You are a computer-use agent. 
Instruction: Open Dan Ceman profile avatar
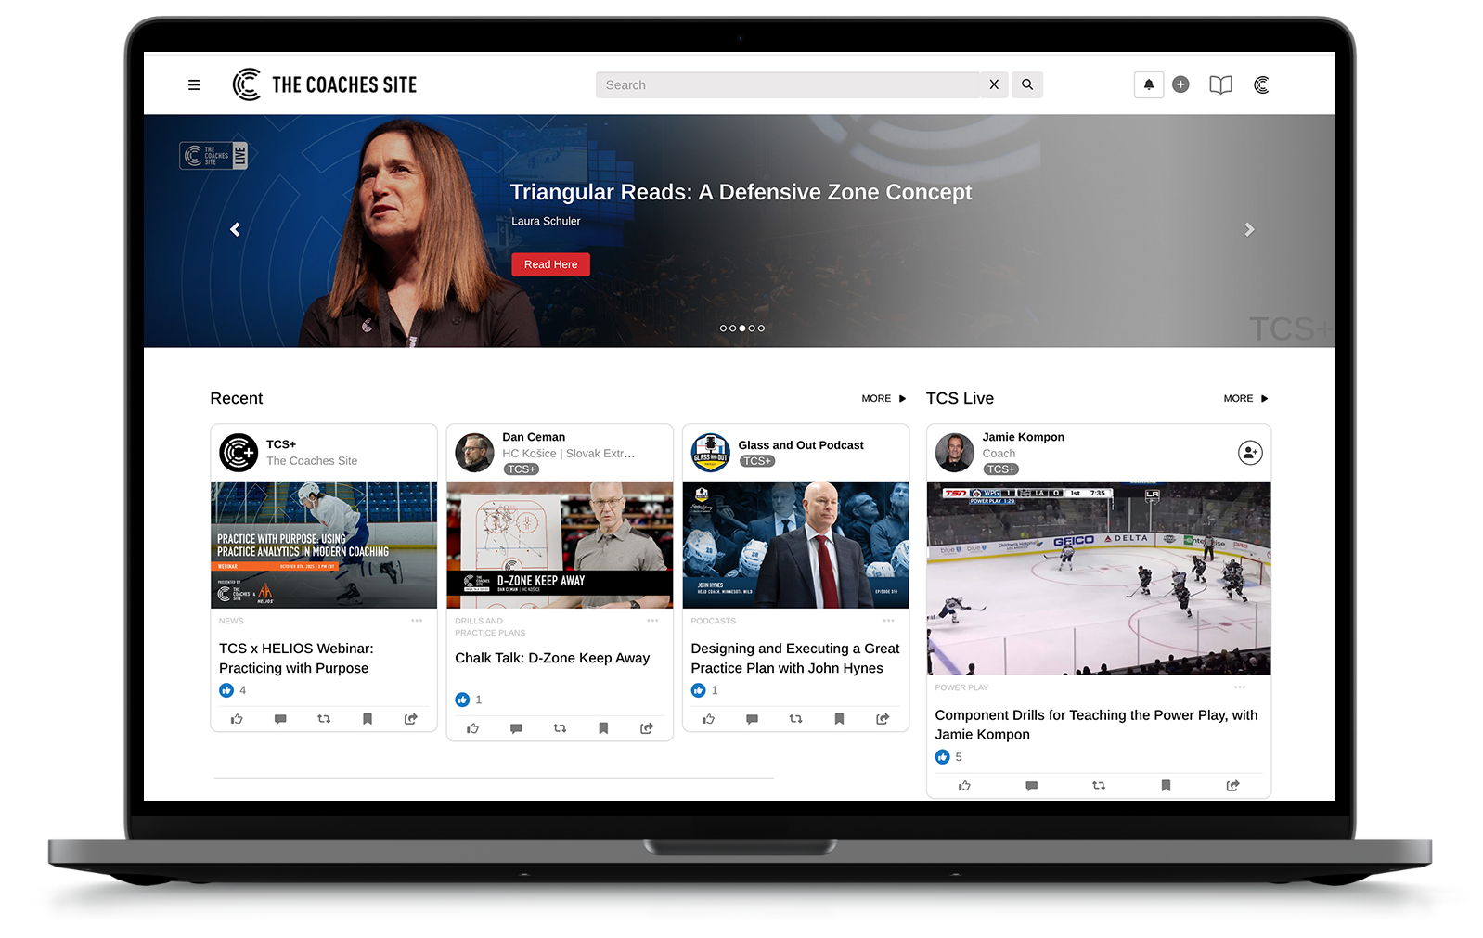pyautogui.click(x=474, y=453)
